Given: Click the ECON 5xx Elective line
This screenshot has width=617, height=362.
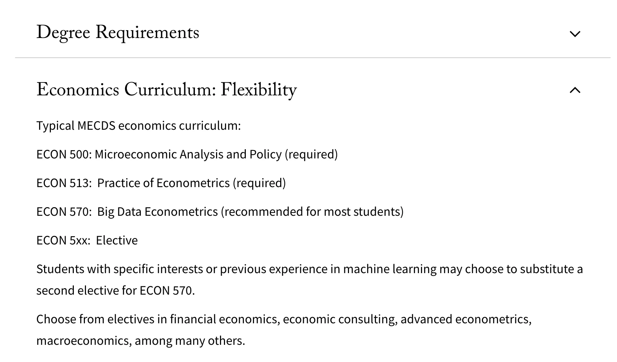Looking at the screenshot, I should [x=87, y=240].
